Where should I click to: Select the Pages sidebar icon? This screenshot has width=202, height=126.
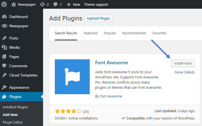[x=4, y=57]
